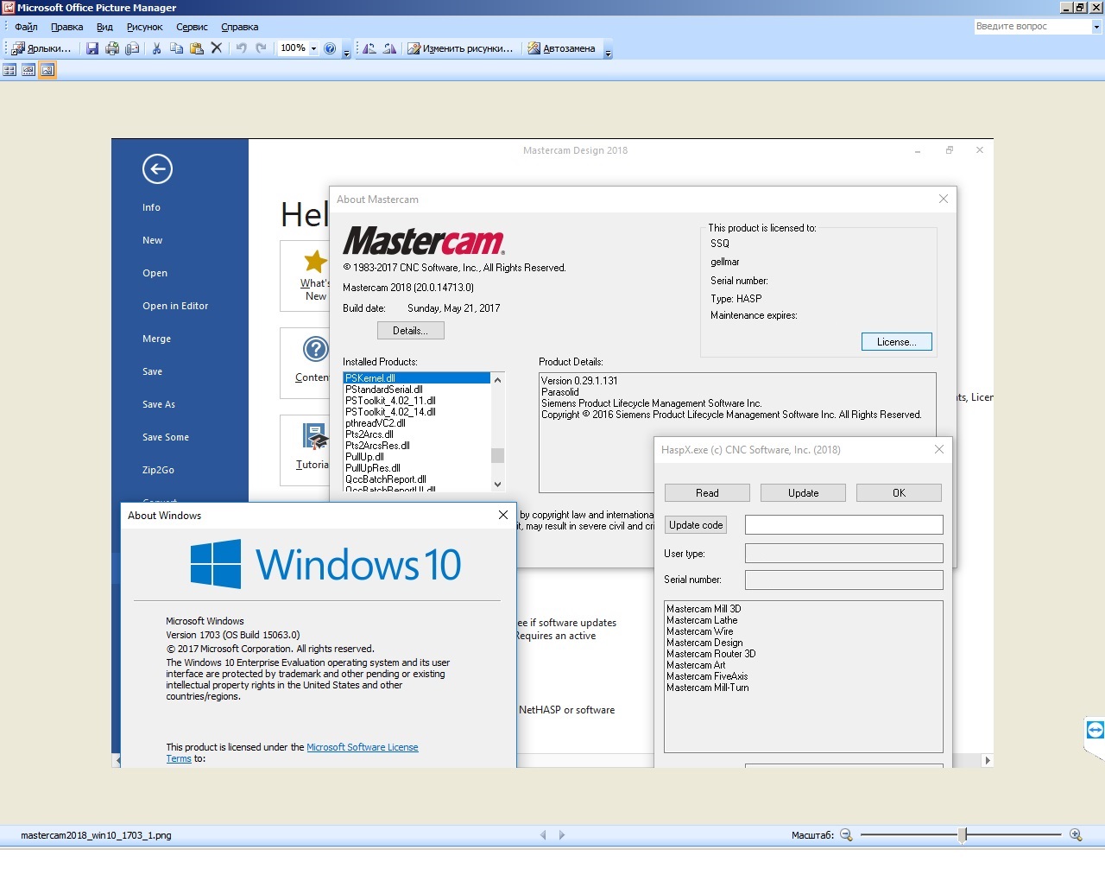Click the Автозамена button

(562, 48)
